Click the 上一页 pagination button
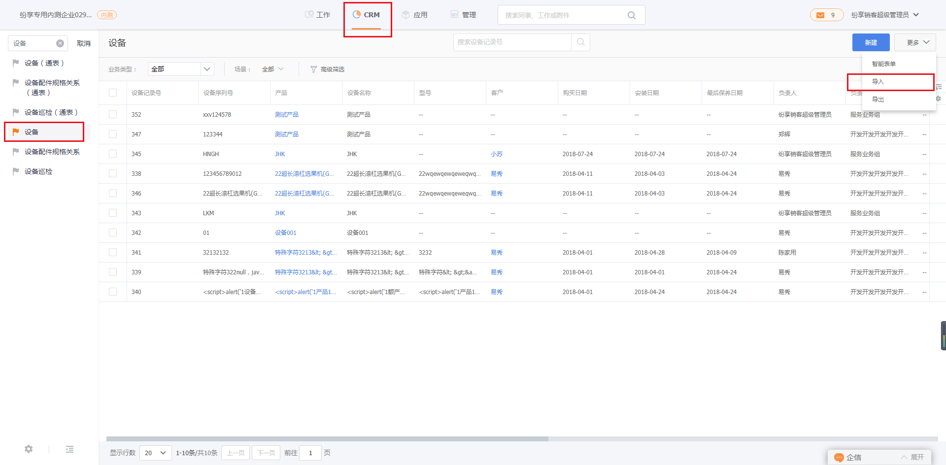 (x=236, y=453)
